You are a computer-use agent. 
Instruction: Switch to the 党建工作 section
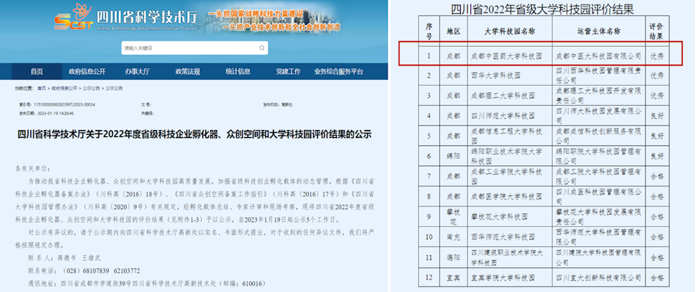(288, 72)
